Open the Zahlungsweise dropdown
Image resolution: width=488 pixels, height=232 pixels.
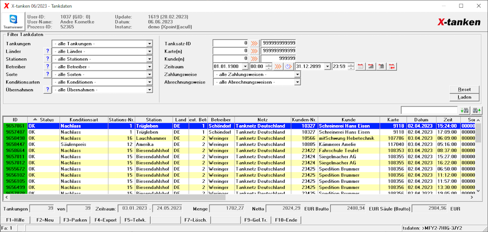click(298, 74)
